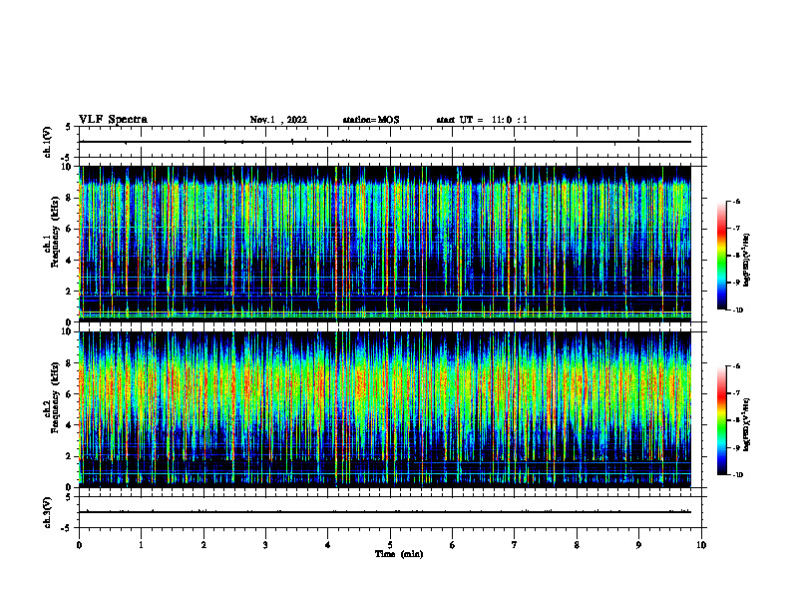The height and width of the screenshot is (611, 790).
Task: Click inside the ch.2 spectrogram panel
Action: [385, 409]
